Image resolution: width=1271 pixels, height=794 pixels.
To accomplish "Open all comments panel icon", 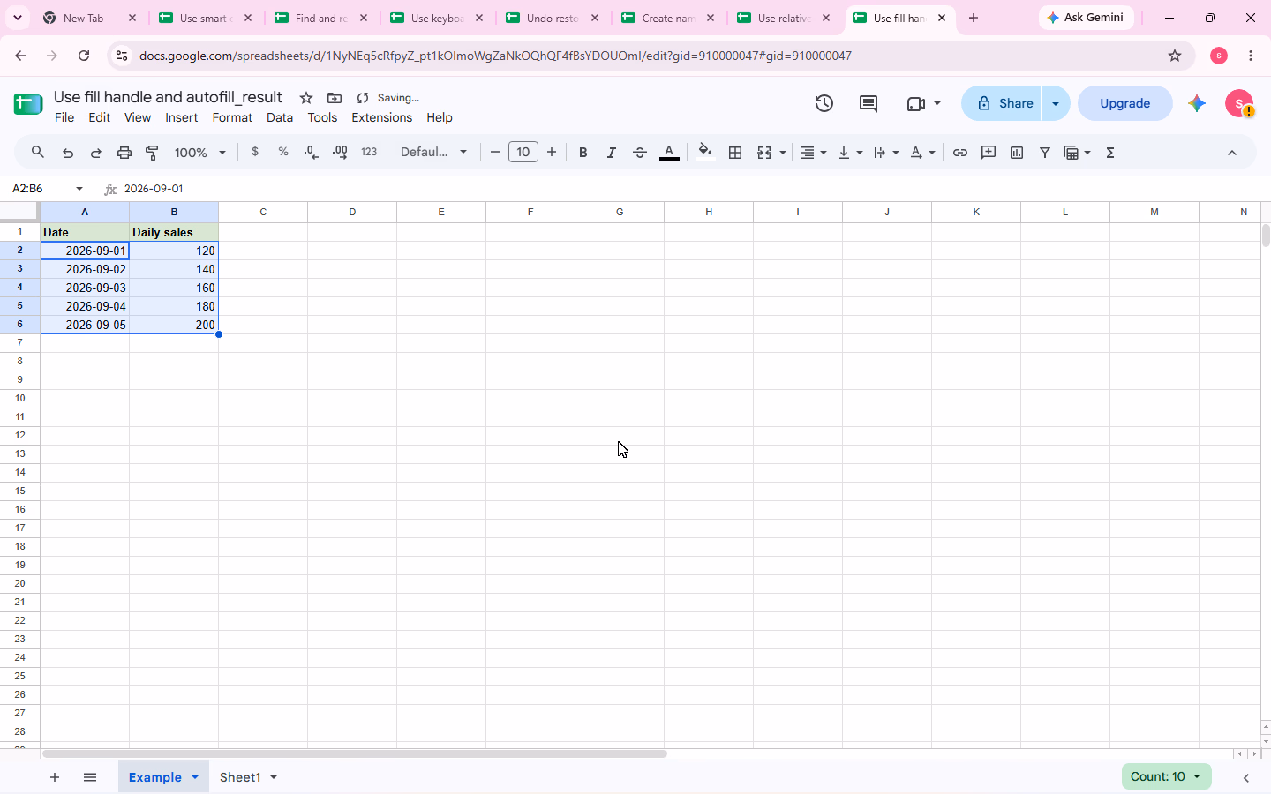I will [x=869, y=103].
